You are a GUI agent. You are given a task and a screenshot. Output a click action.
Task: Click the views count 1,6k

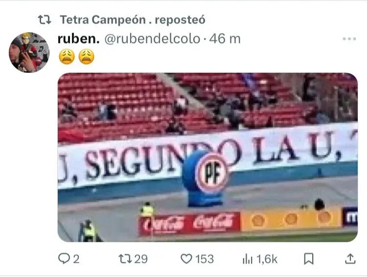267,259
